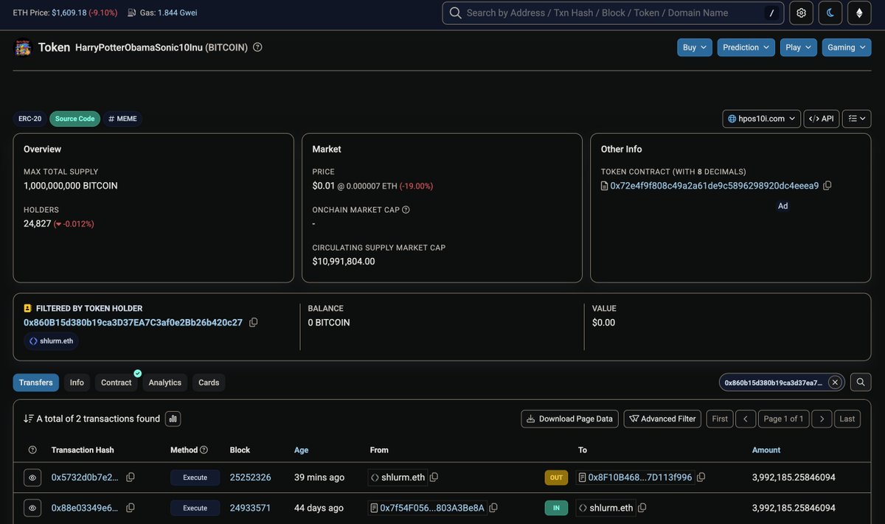Click the MEME tag

(x=122, y=119)
